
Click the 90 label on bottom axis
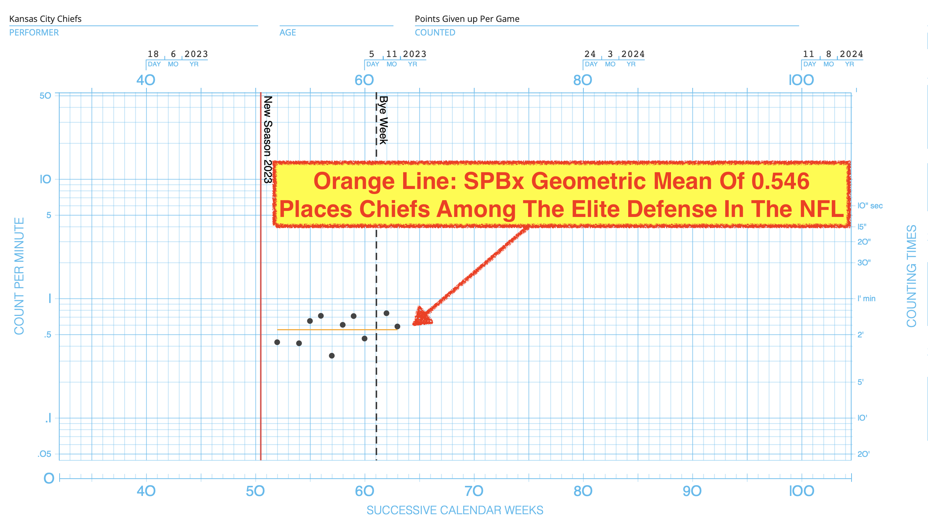(692, 491)
